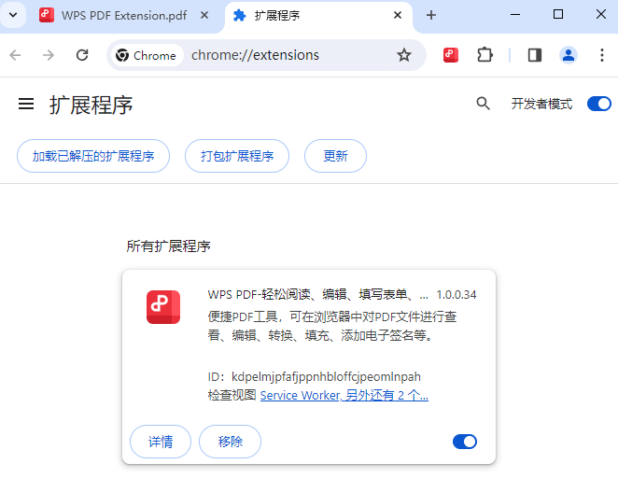Open the user profile menu
The height and width of the screenshot is (492, 618).
[x=569, y=55]
